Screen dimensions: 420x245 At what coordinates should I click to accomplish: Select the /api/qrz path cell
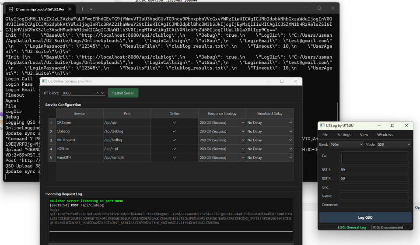[x=127, y=122]
